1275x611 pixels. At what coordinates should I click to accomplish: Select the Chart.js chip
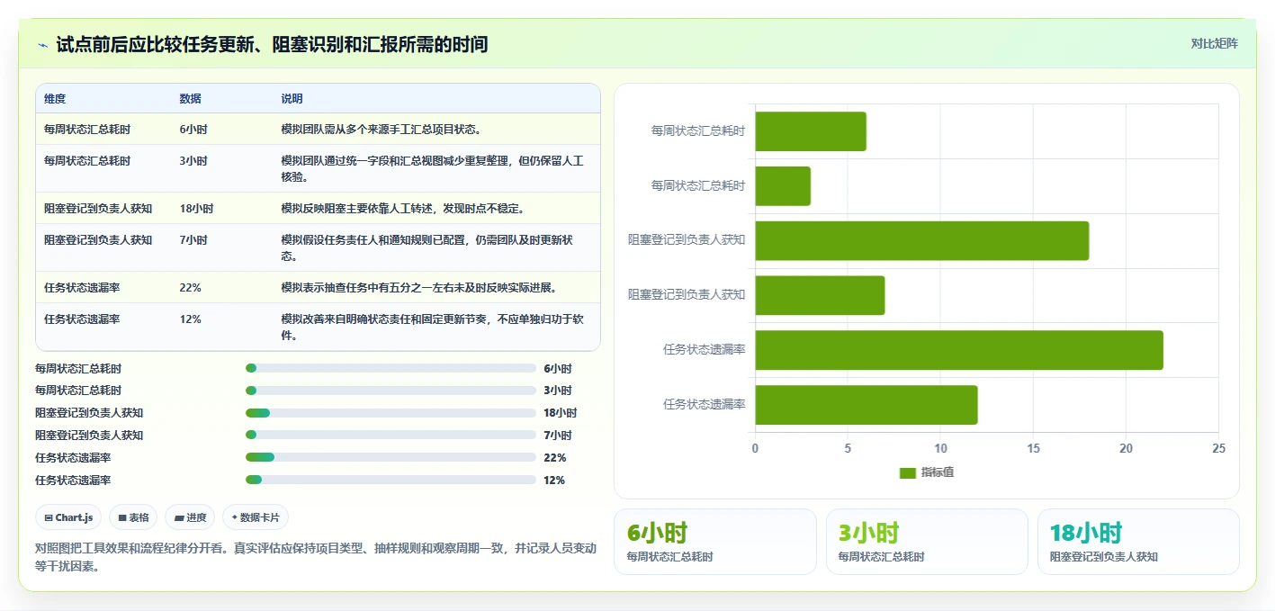[68, 517]
